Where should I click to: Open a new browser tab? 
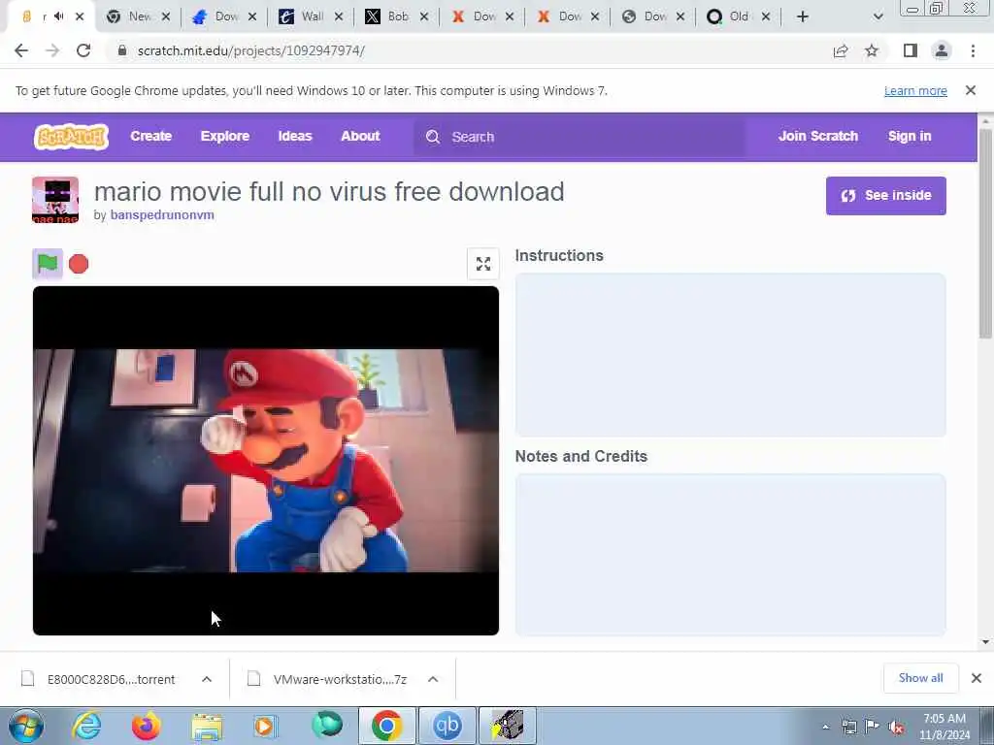coord(803,17)
